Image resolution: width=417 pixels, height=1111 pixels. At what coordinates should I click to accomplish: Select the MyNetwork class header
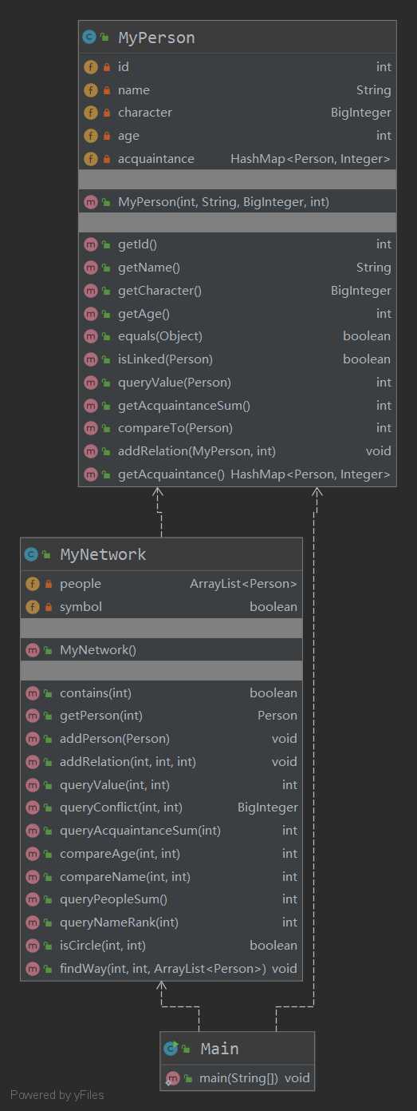click(x=161, y=554)
